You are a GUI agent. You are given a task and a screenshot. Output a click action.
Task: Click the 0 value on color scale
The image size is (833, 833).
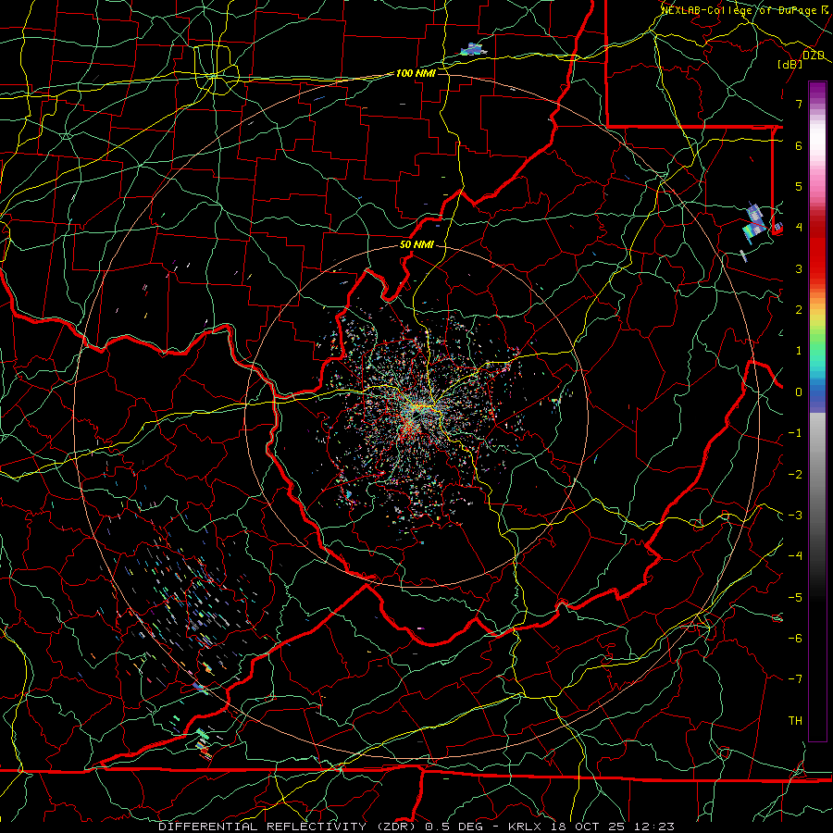click(799, 392)
